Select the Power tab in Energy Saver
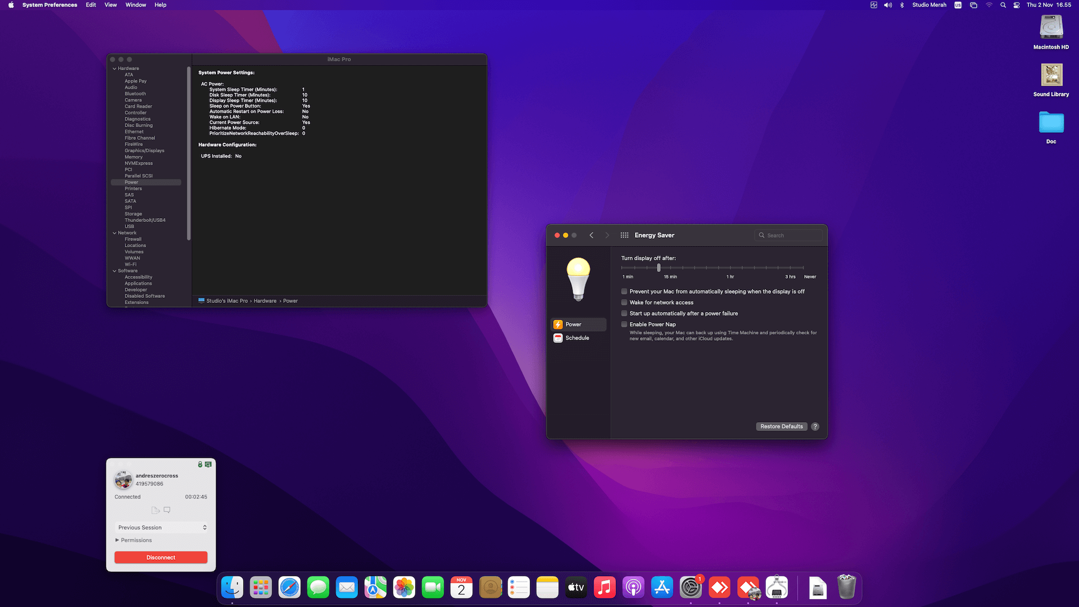Image resolution: width=1079 pixels, height=607 pixels. (579, 325)
